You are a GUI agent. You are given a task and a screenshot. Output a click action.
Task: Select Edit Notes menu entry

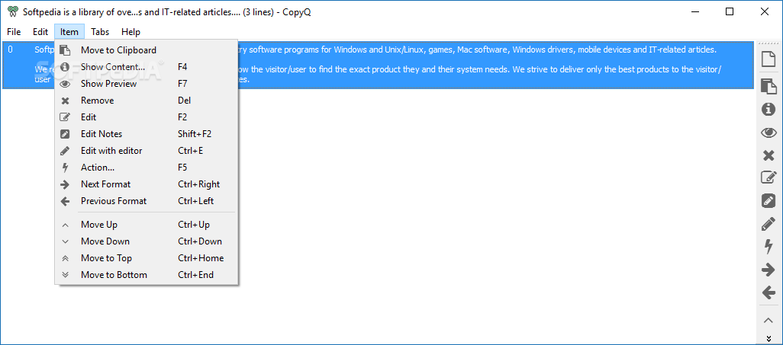[x=147, y=134]
